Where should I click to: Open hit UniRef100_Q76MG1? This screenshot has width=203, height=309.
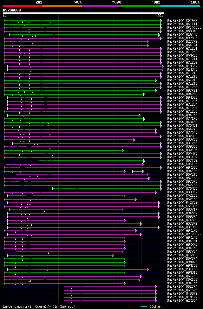[182, 126]
